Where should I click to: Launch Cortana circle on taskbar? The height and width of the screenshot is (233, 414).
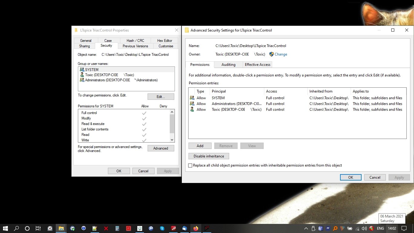click(x=27, y=228)
